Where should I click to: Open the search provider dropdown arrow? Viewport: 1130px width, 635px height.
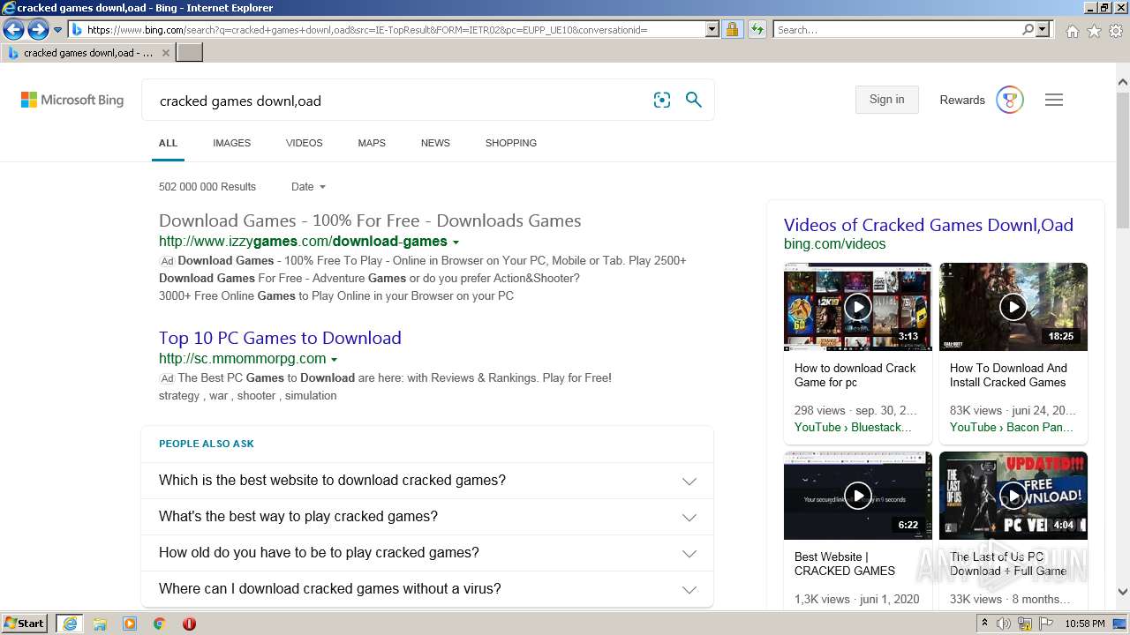1043,30
